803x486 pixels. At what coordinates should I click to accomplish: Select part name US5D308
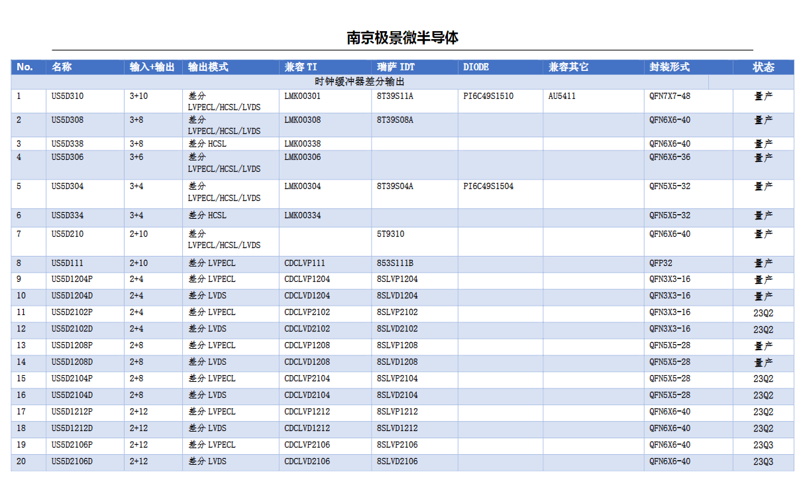click(68, 120)
